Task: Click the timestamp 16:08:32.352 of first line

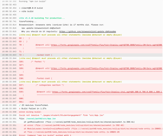Action: click(9, 1)
